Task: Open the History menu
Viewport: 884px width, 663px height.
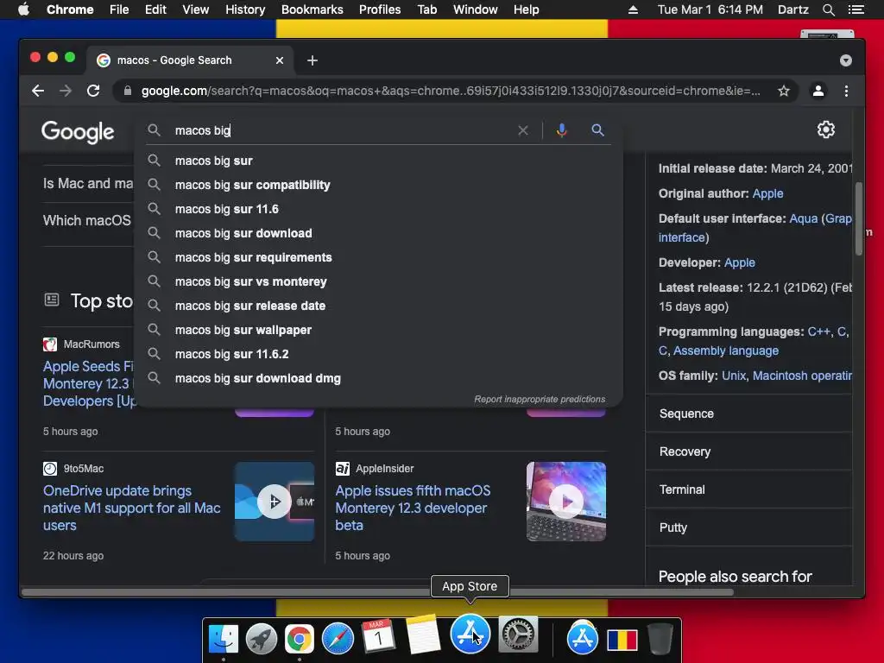Action: point(245,9)
